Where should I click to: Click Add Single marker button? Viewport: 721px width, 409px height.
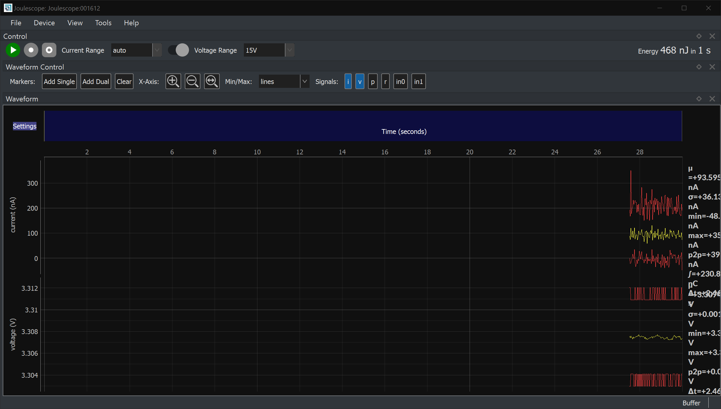coord(59,81)
